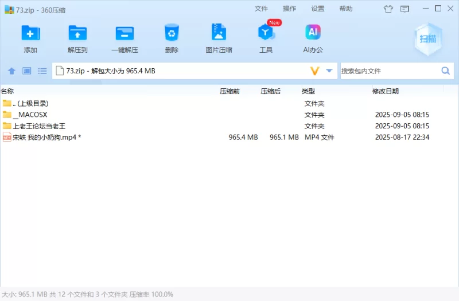This screenshot has height=301, width=459.
Task: Open the 工具 (Tools) icon with New badge
Action: [266, 32]
